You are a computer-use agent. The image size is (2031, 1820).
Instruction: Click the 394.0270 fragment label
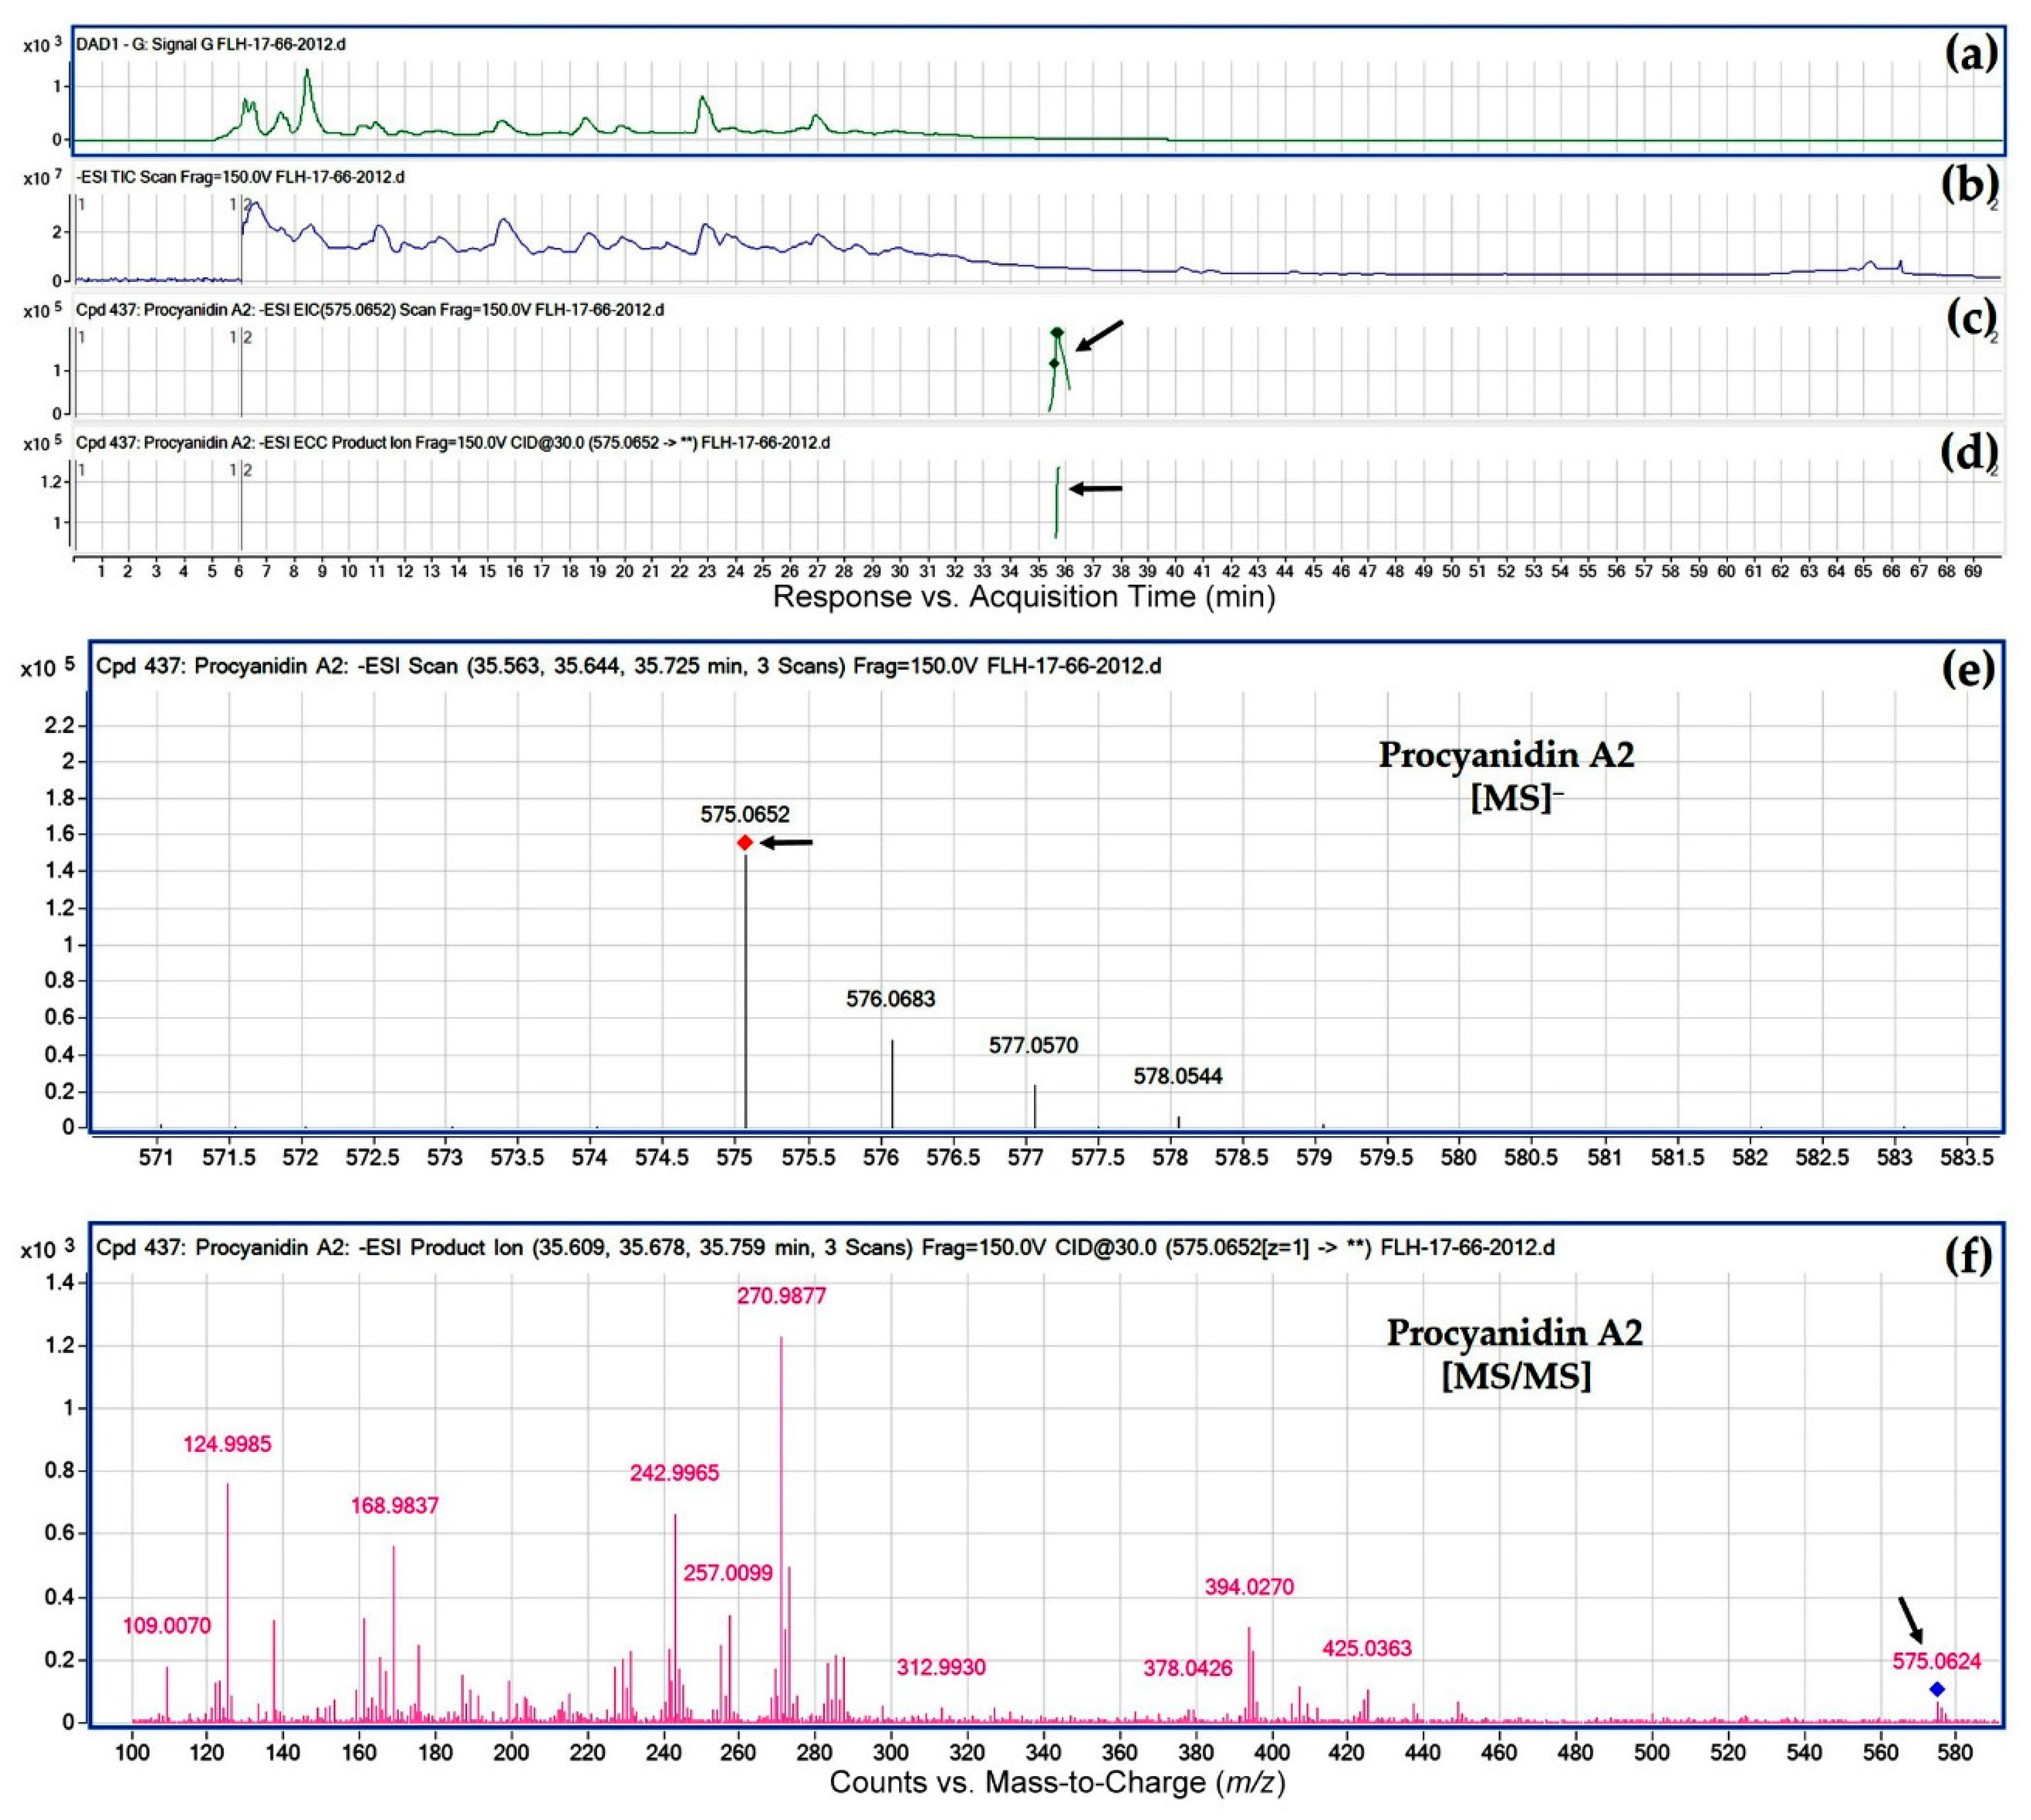(x=1249, y=1587)
